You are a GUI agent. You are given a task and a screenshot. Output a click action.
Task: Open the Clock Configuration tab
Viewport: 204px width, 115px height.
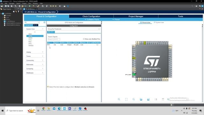(x=91, y=16)
